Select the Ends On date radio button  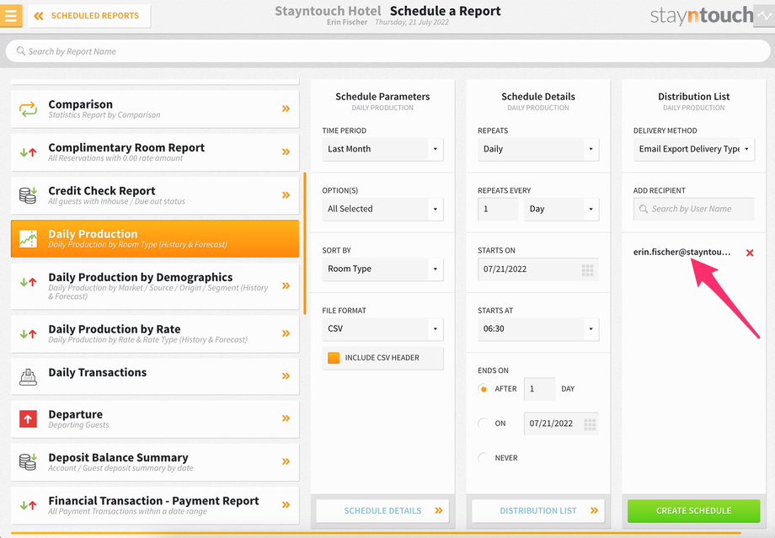point(484,423)
